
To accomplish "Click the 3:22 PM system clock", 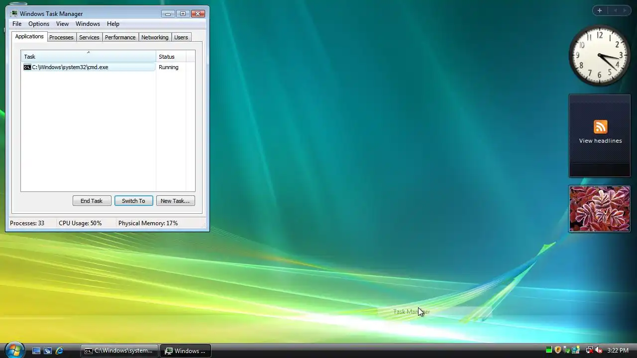I will click(x=618, y=351).
